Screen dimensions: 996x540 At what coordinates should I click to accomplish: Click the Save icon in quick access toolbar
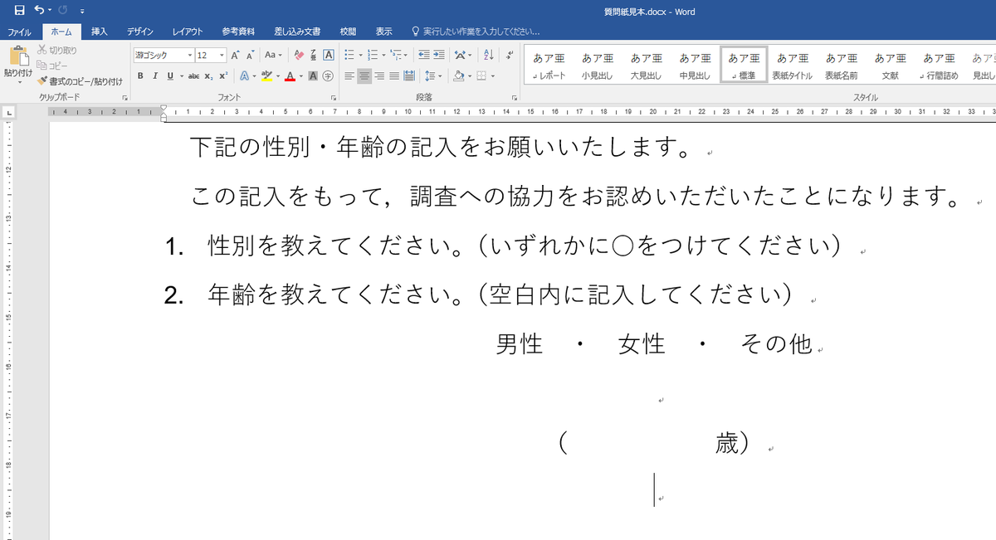[18, 10]
